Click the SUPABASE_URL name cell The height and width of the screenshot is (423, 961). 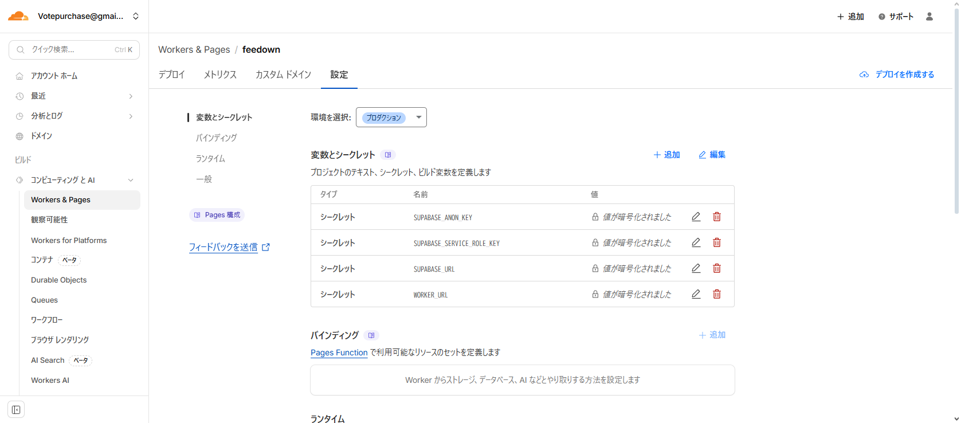[434, 269]
